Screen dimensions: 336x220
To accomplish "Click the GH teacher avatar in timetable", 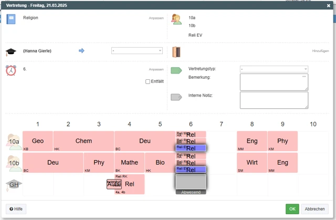I will pos(14,184).
